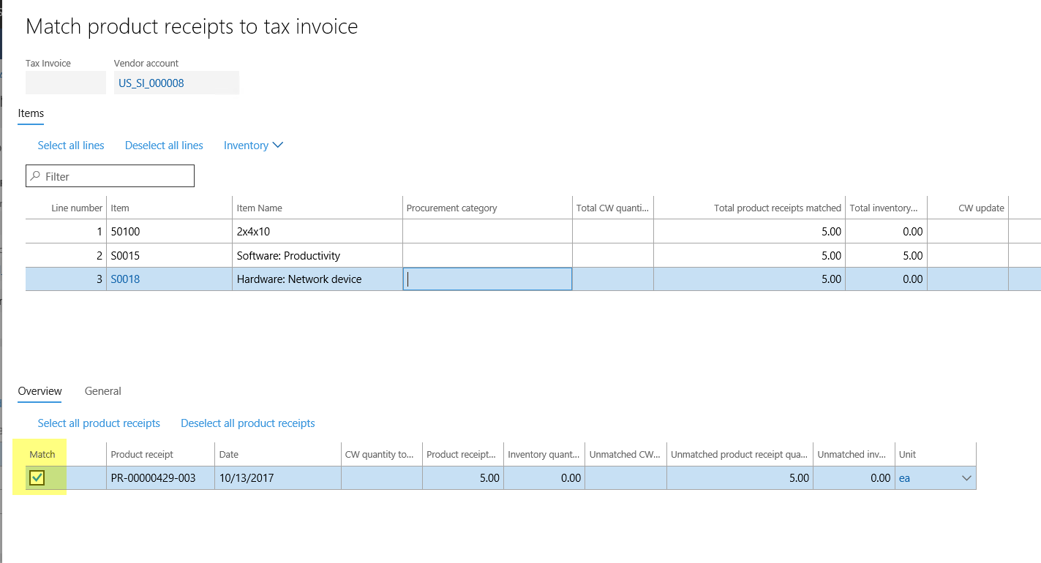Click the empty Tax Invoice field
The height and width of the screenshot is (563, 1041).
click(x=65, y=83)
